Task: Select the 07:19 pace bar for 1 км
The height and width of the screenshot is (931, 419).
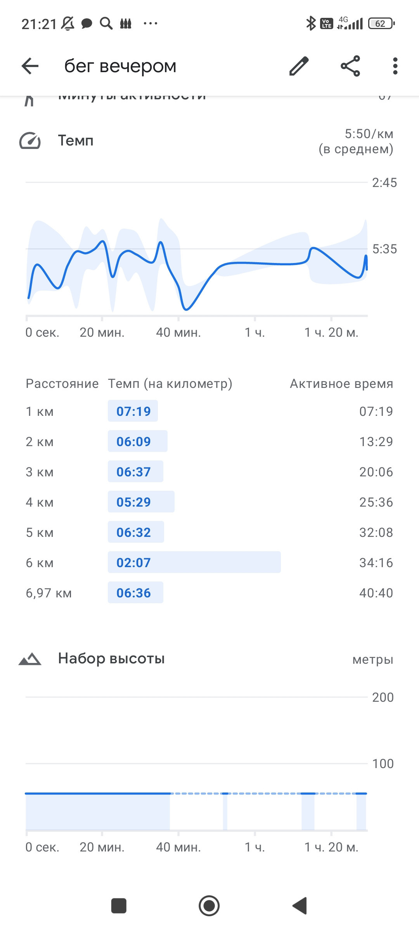Action: pos(133,411)
